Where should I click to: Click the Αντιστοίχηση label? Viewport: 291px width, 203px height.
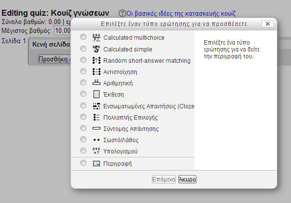coord(120,72)
